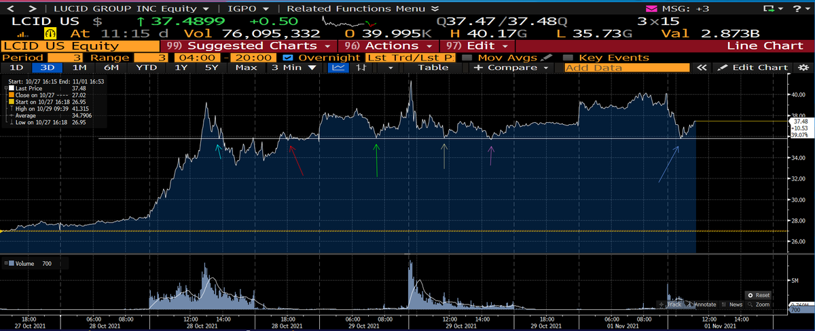Select the 1Y range tab
Screen dimensions: 815x331
tap(181, 67)
